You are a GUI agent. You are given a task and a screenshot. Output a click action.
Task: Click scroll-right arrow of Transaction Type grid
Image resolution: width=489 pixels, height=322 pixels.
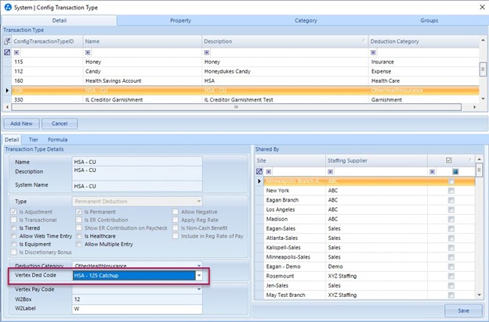pyautogui.click(x=474, y=107)
